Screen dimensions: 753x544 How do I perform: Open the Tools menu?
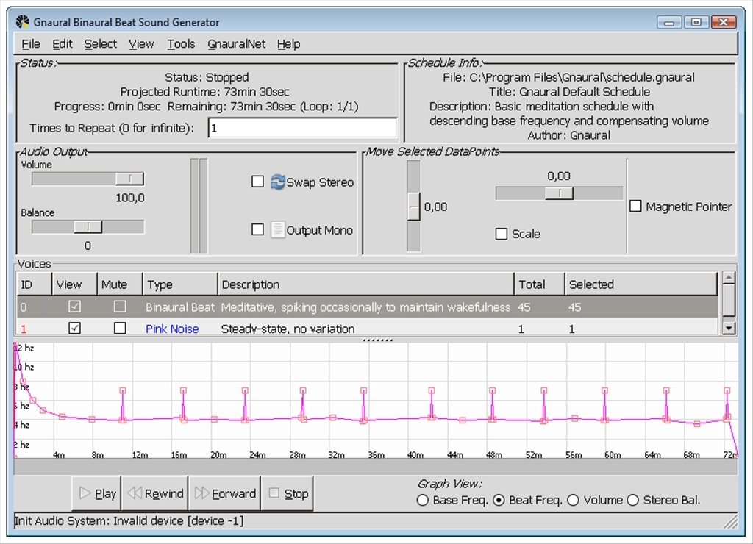point(181,44)
